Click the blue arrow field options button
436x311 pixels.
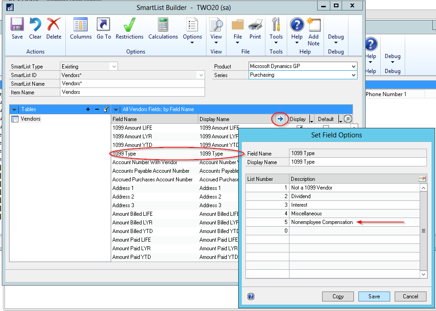point(280,119)
